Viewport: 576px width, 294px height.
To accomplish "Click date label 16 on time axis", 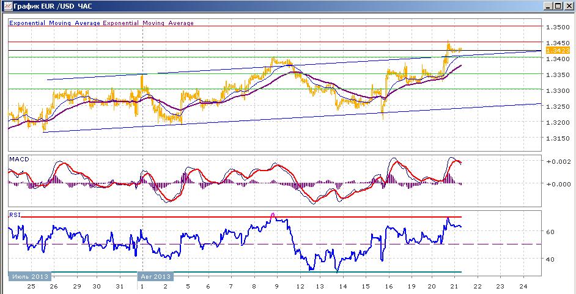I will tap(388, 286).
